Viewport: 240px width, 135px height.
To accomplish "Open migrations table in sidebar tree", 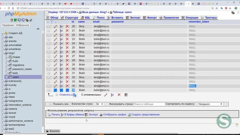I will (x=18, y=65).
